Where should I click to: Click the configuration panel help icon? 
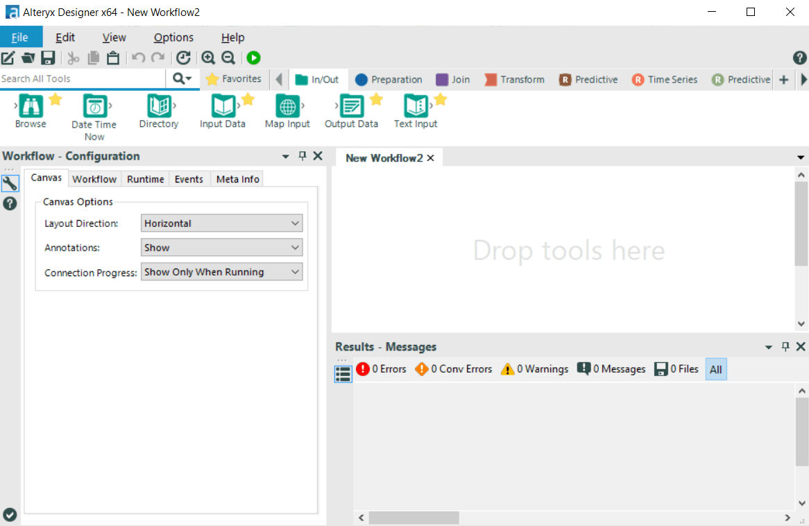(10, 203)
